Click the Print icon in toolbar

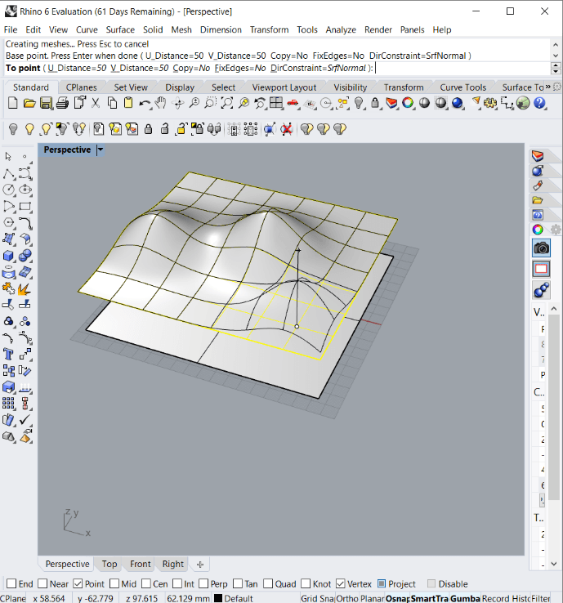pyautogui.click(x=63, y=103)
